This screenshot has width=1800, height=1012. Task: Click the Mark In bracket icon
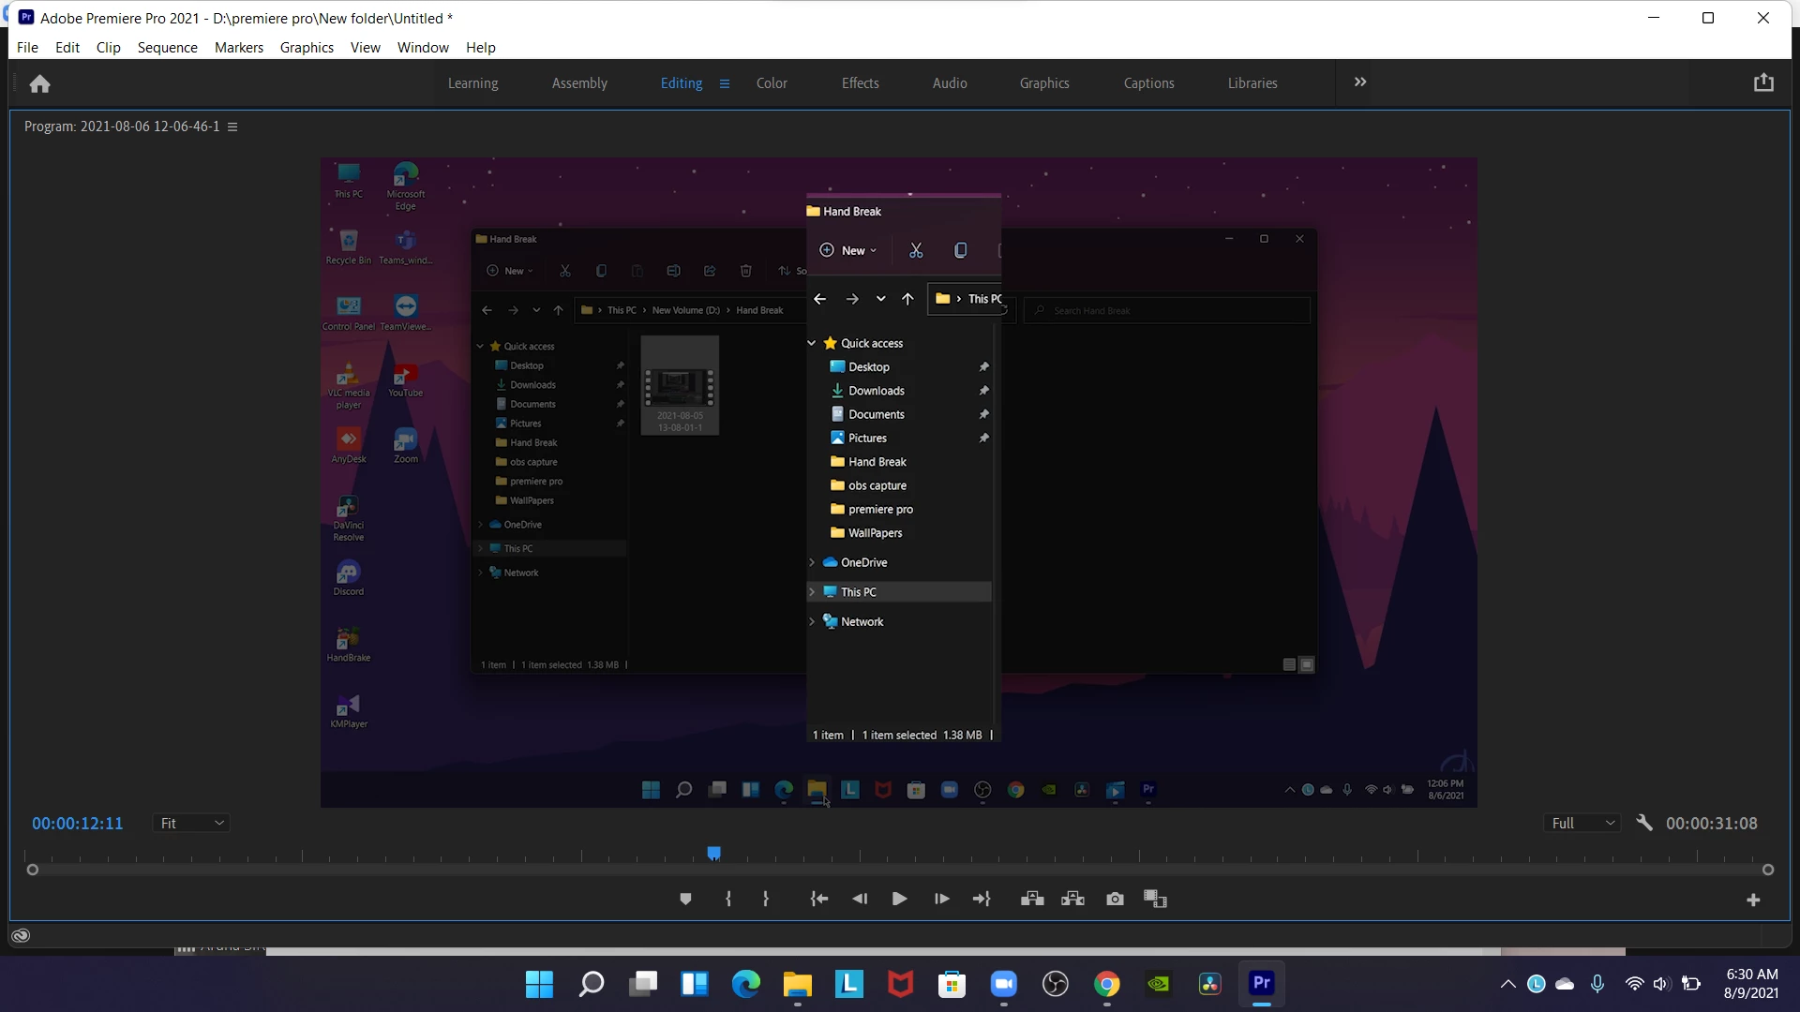pyautogui.click(x=728, y=900)
